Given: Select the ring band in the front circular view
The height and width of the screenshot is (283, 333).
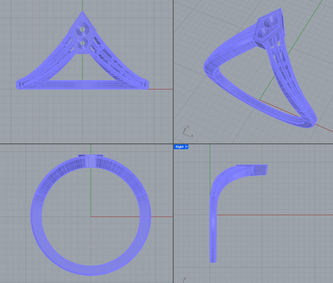Looking at the screenshot, I should [91, 215].
